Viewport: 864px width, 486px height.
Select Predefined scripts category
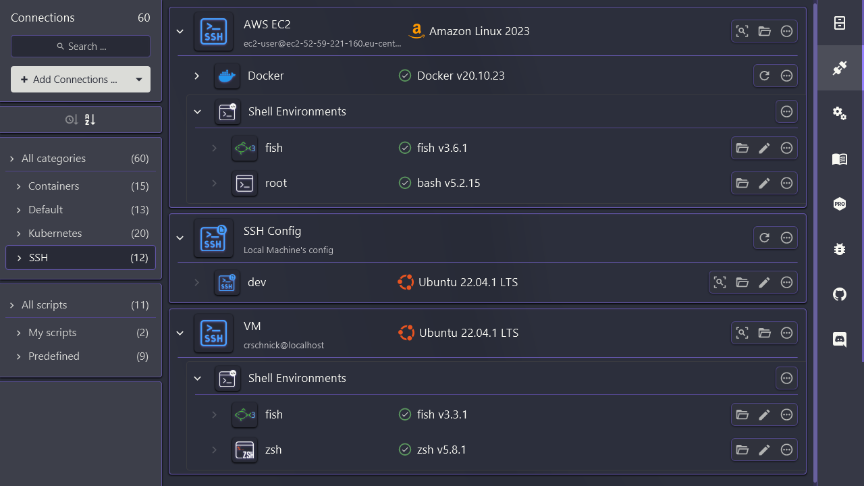coord(80,356)
